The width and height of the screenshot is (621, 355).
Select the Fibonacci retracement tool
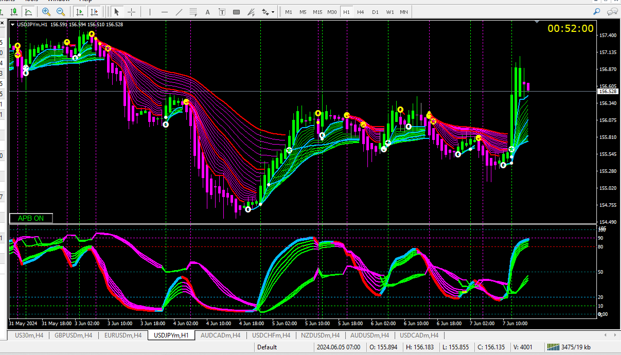pos(193,11)
